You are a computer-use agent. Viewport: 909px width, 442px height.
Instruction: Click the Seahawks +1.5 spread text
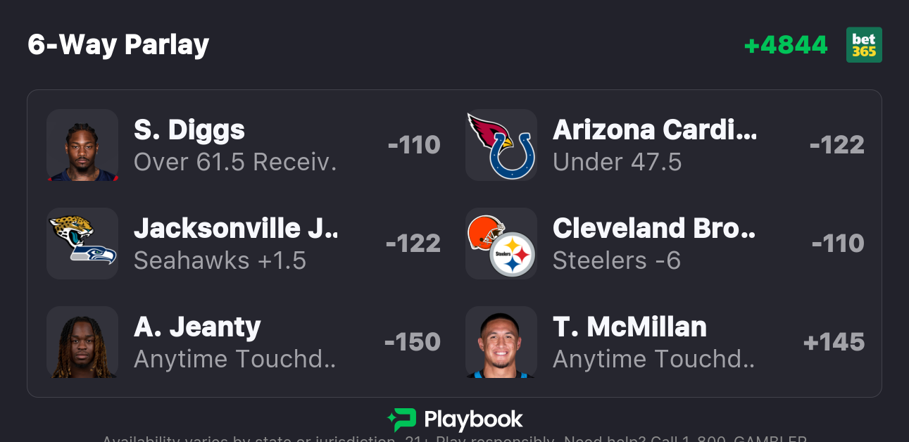[220, 261]
